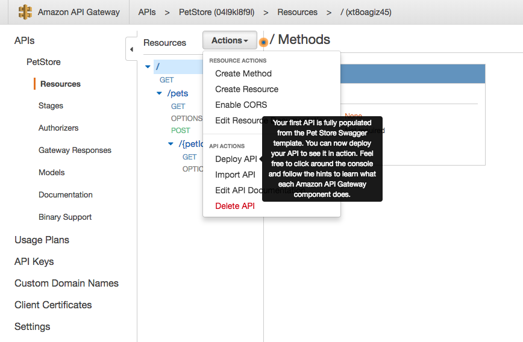The width and height of the screenshot is (523, 342).
Task: Click the Amazon API Gateway logo icon
Action: [25, 12]
